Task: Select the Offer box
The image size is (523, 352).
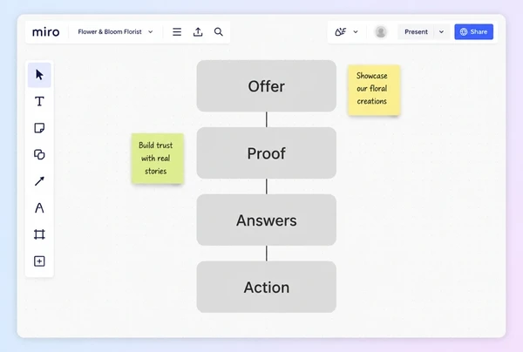Action: pyautogui.click(x=267, y=86)
